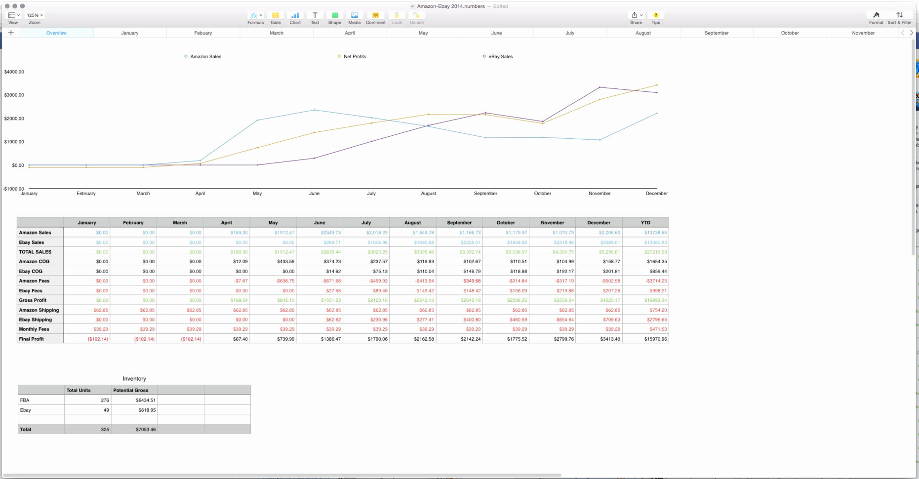Click the Ebay Shipping row header

click(40, 319)
